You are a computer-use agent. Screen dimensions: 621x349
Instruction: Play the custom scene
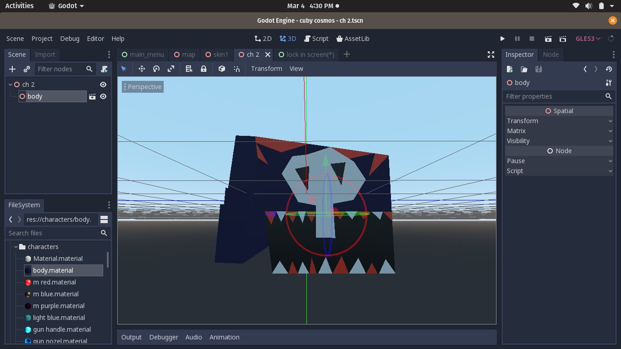click(563, 39)
